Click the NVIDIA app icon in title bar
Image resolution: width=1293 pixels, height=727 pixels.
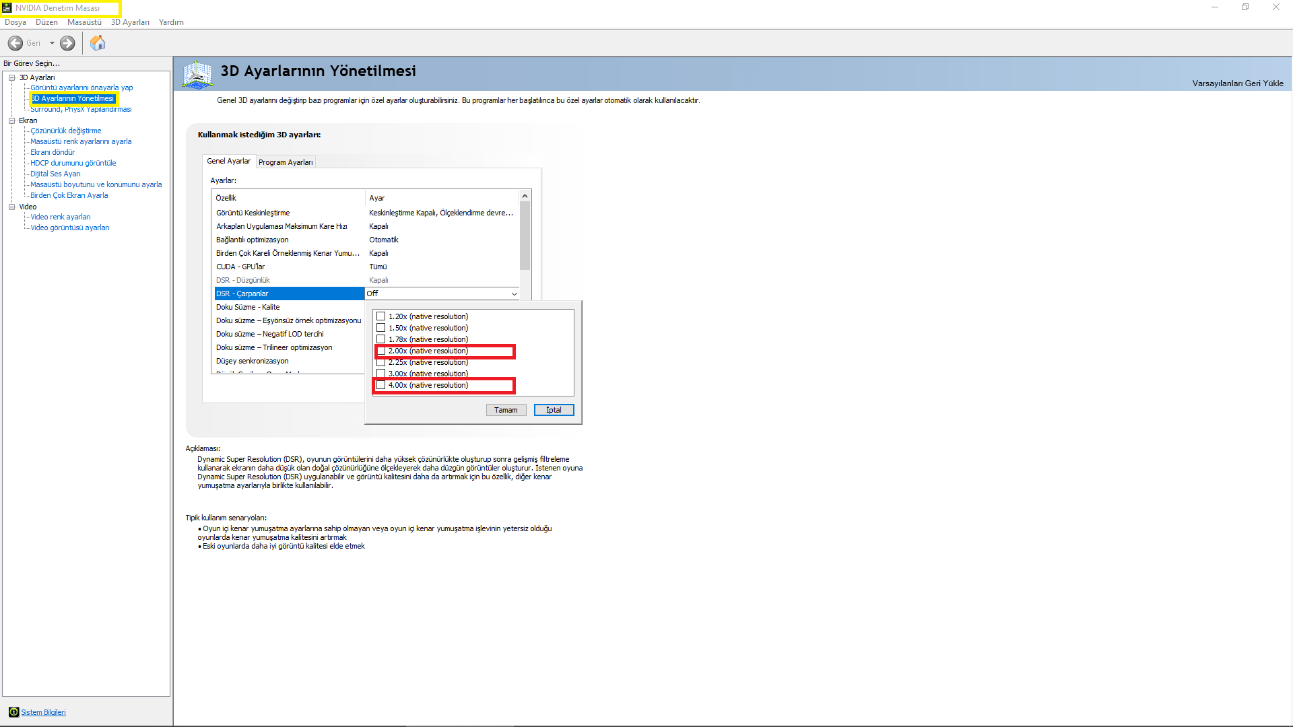point(7,8)
